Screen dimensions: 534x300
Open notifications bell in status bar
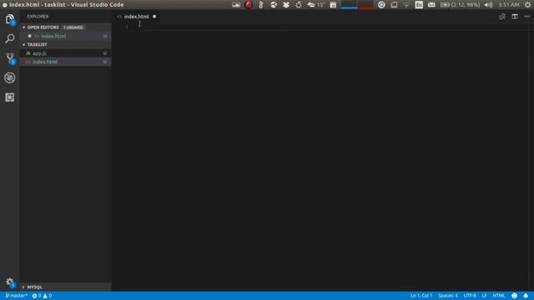click(526, 296)
